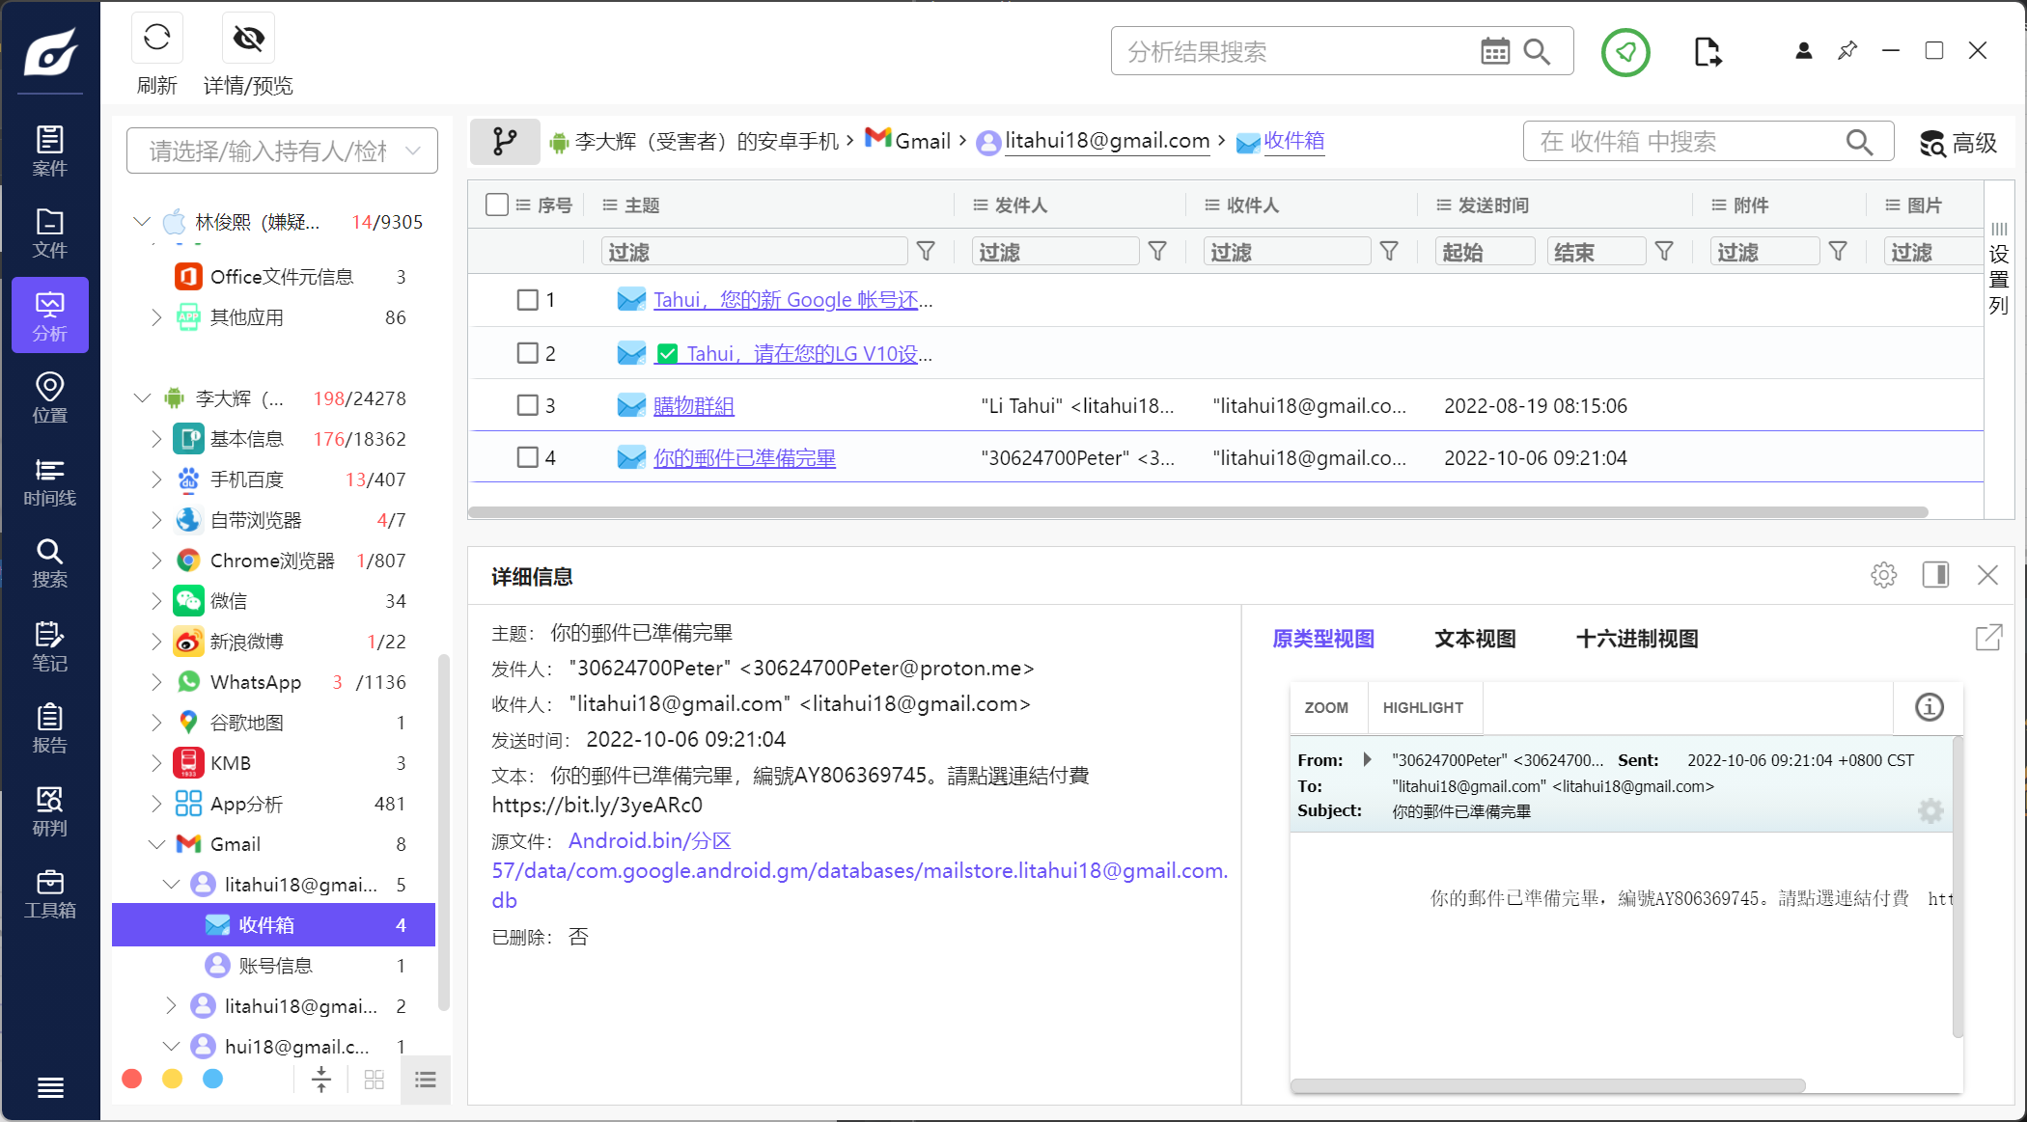Click the branch tree icon beside breadcrumb
The height and width of the screenshot is (1122, 2027).
[x=504, y=142]
